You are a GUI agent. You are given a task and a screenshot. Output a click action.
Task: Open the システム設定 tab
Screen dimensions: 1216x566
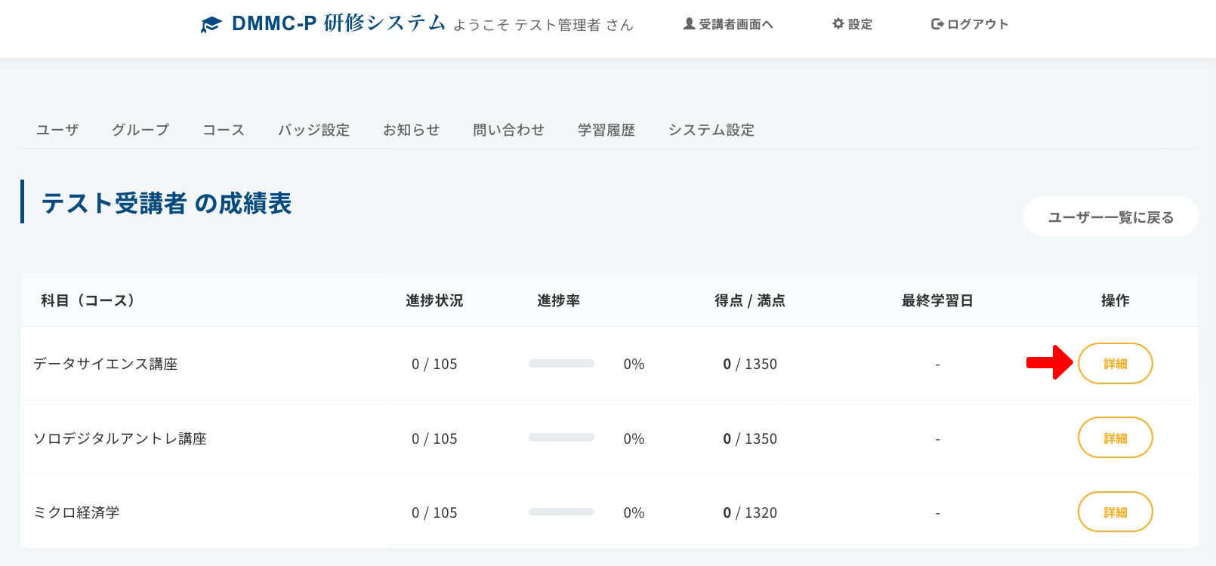pos(711,130)
